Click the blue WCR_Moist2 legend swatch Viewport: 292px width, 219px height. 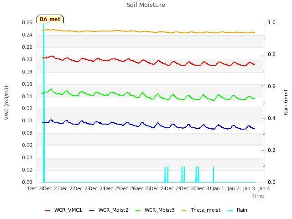[x=92, y=211]
